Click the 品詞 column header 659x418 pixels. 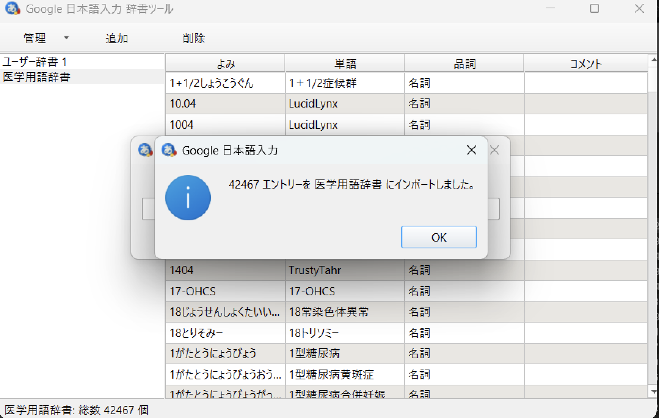(x=464, y=64)
